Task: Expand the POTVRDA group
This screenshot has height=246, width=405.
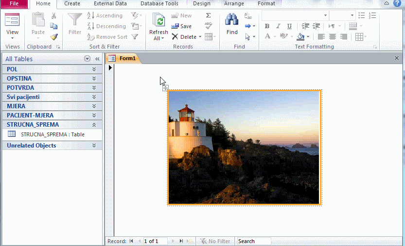Action: (94, 88)
